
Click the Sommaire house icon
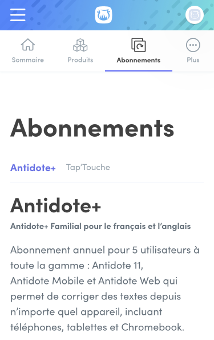pos(27,45)
